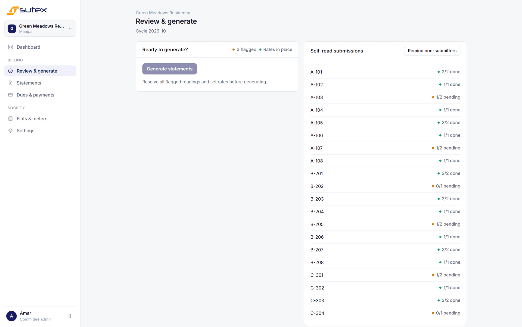Image resolution: width=522 pixels, height=327 pixels.
Task: Select flat B-206 row
Action: 385,237
